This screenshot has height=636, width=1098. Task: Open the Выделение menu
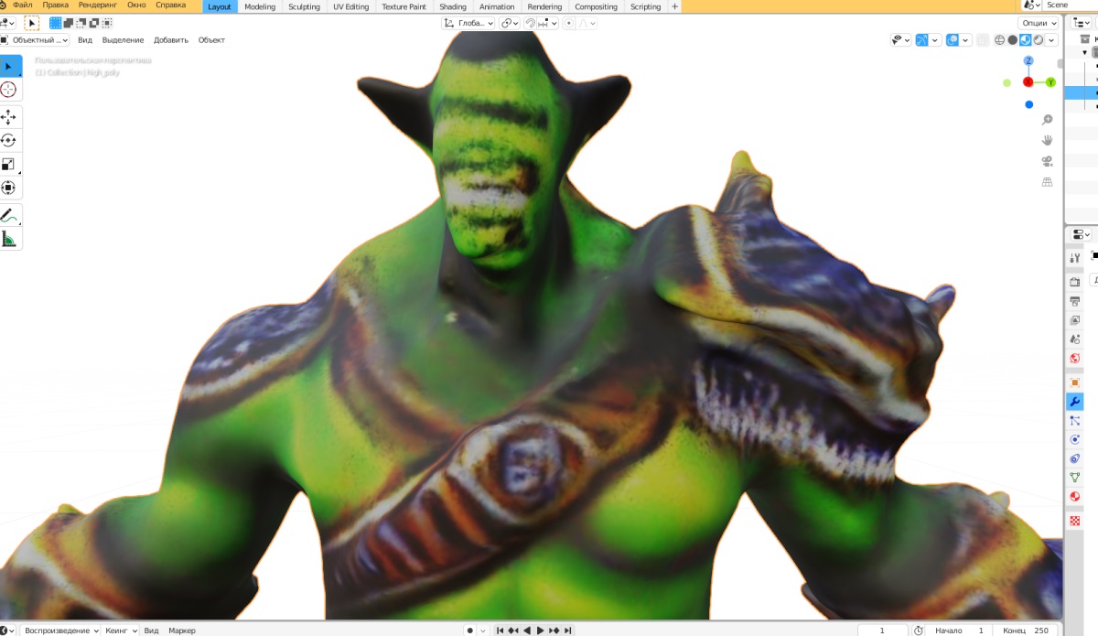point(123,40)
